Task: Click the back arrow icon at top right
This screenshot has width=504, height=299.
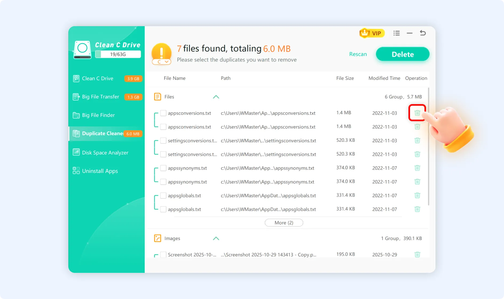Action: tap(423, 33)
